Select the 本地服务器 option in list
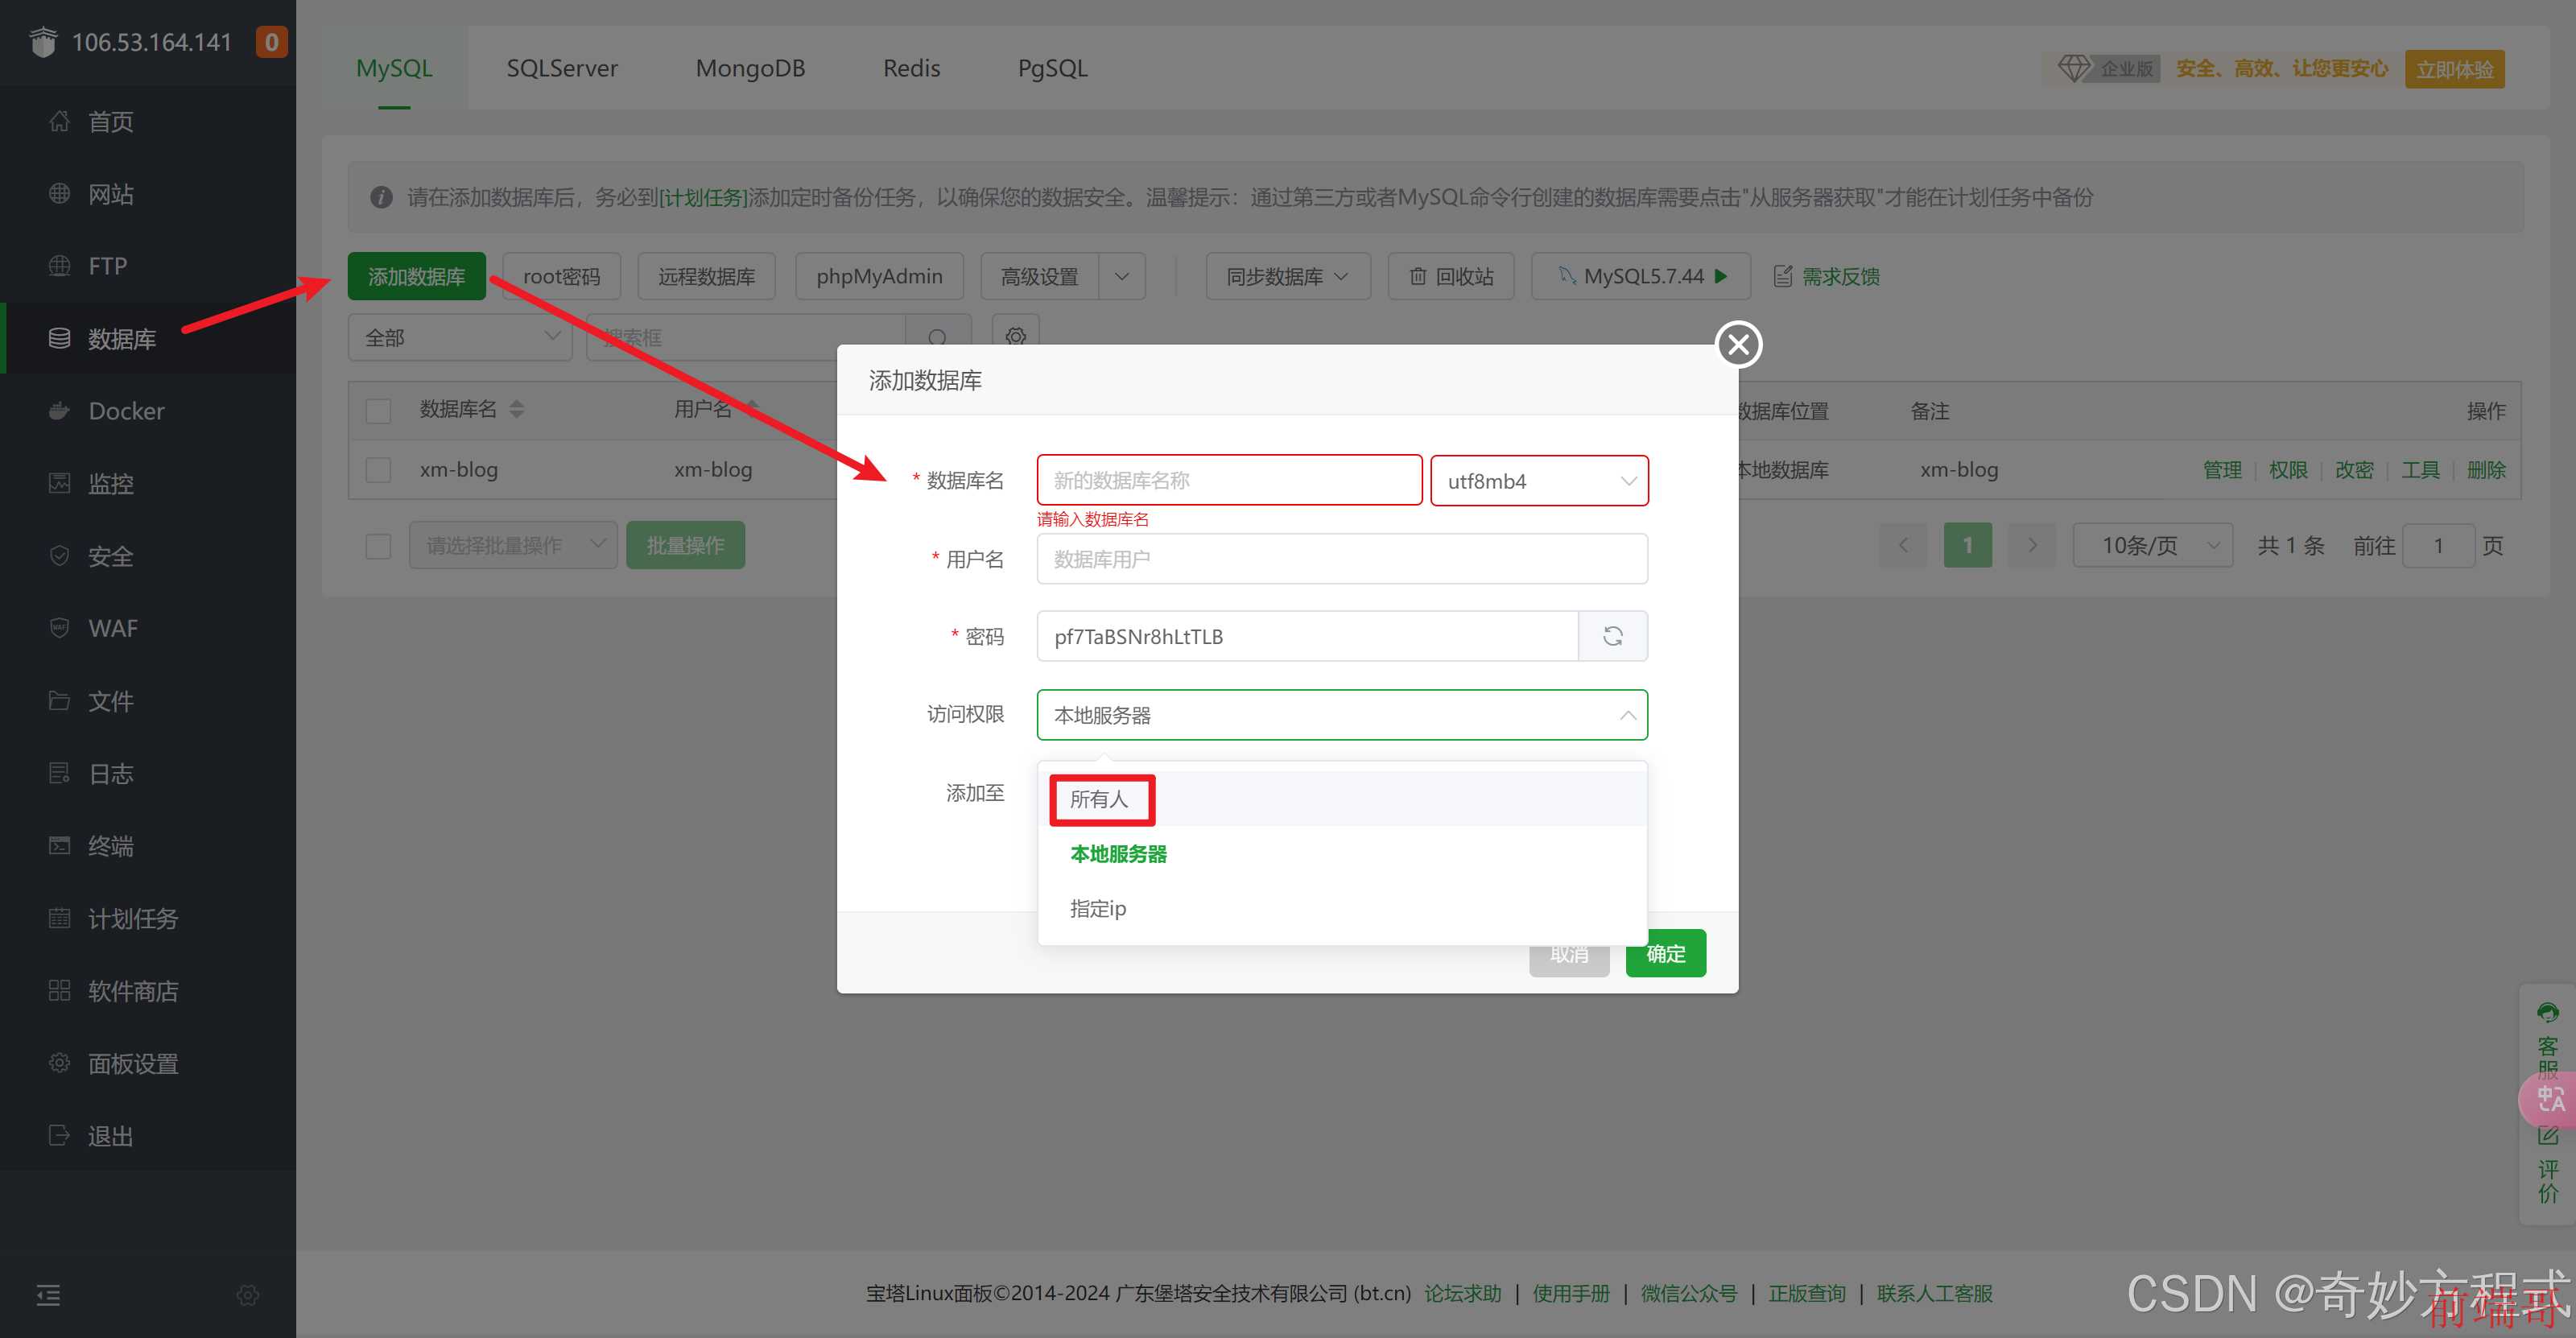 pos(1342,854)
